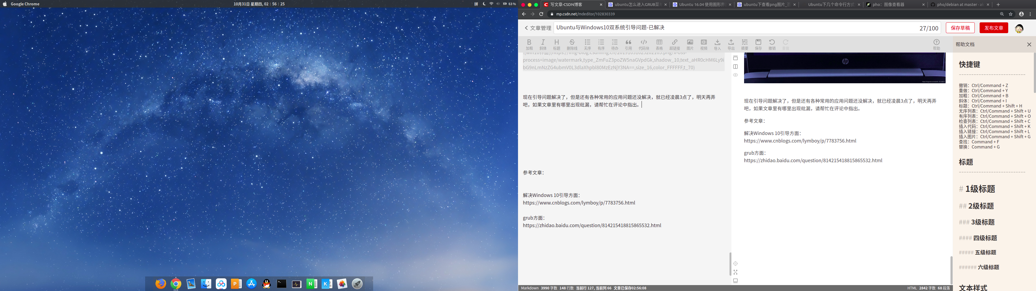This screenshot has height=291, width=1036.
Task: Bookmark page with star icon
Action: (1011, 14)
